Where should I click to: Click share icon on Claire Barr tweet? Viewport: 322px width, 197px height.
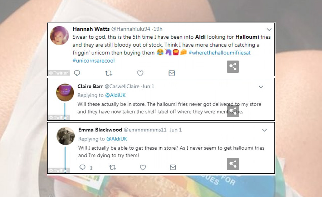(x=233, y=111)
